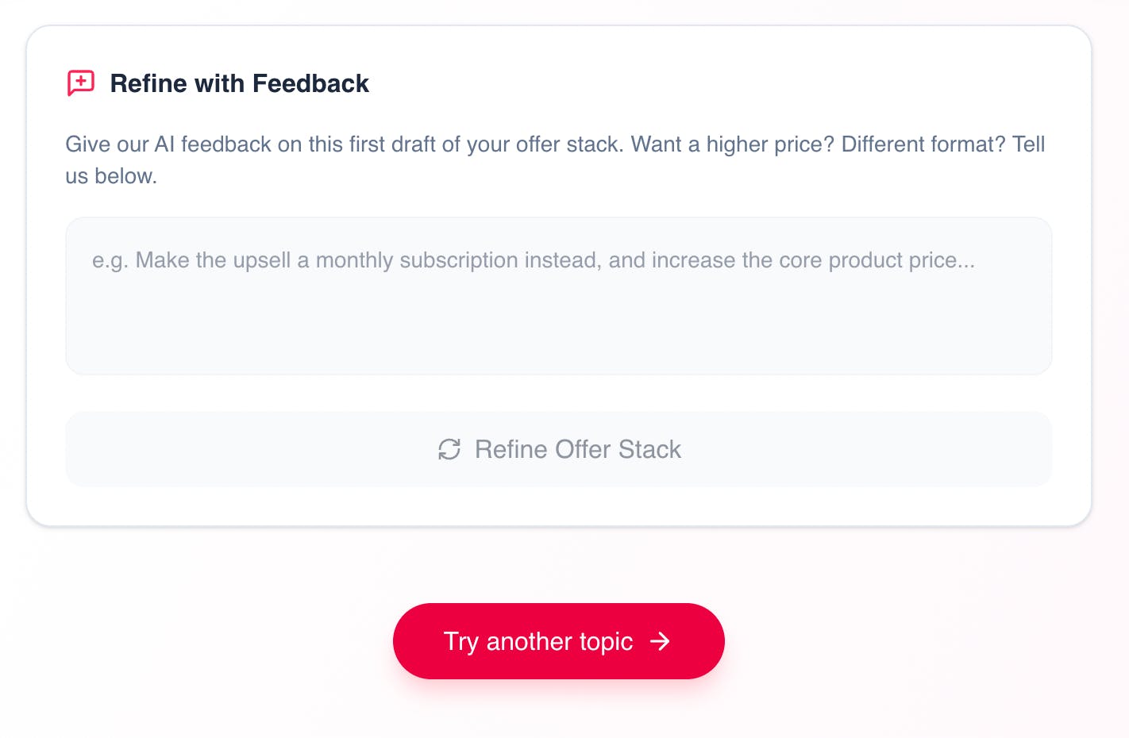This screenshot has width=1129, height=738.
Task: Click the Refine Offer Stack button
Action: coord(558,449)
